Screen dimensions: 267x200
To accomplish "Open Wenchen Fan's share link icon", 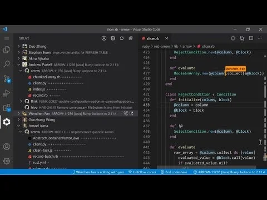I will point(131,113).
